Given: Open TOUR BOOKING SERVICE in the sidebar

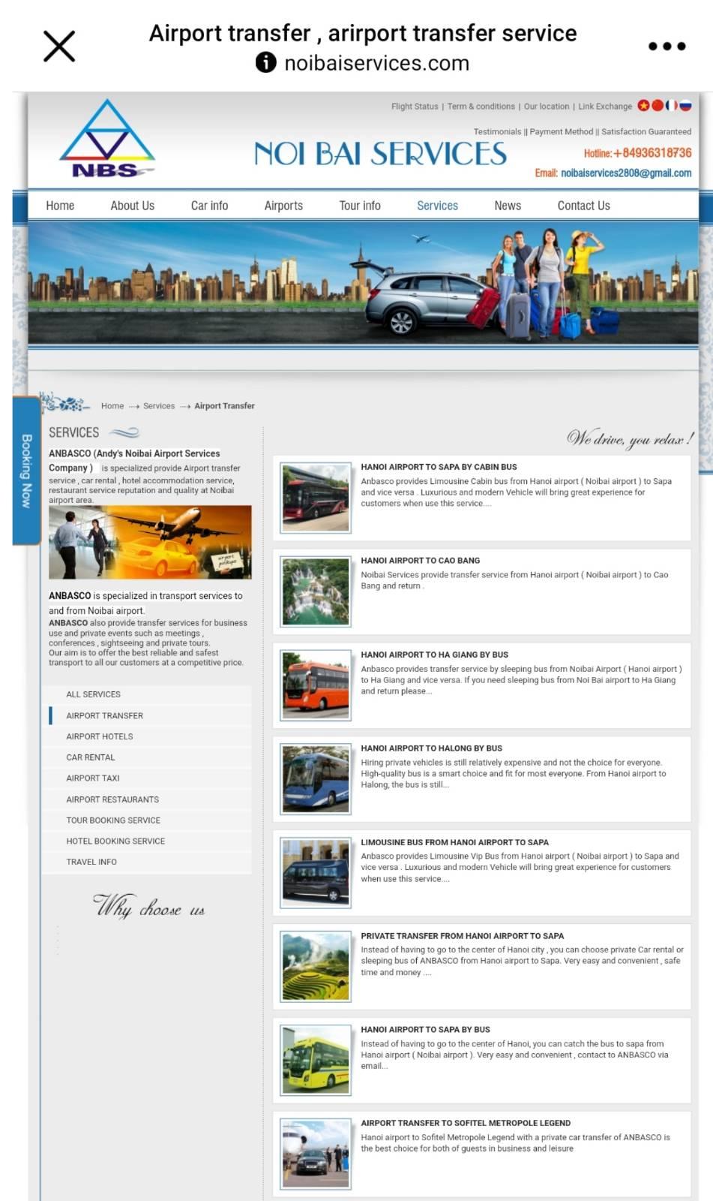Looking at the screenshot, I should (x=147, y=820).
